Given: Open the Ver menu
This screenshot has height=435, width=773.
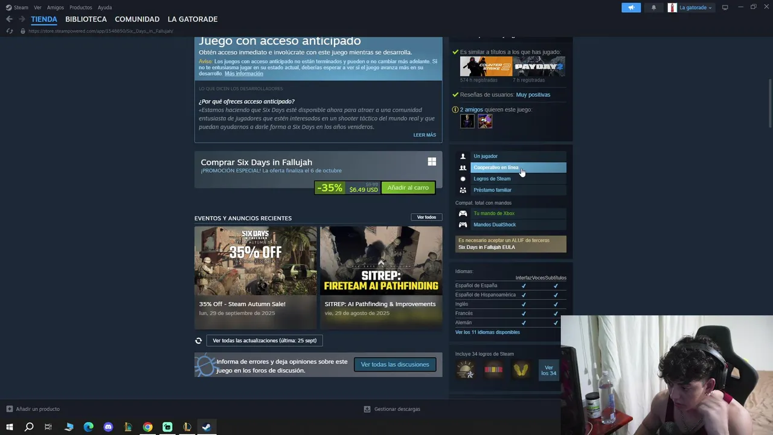Looking at the screenshot, I should tap(37, 7).
